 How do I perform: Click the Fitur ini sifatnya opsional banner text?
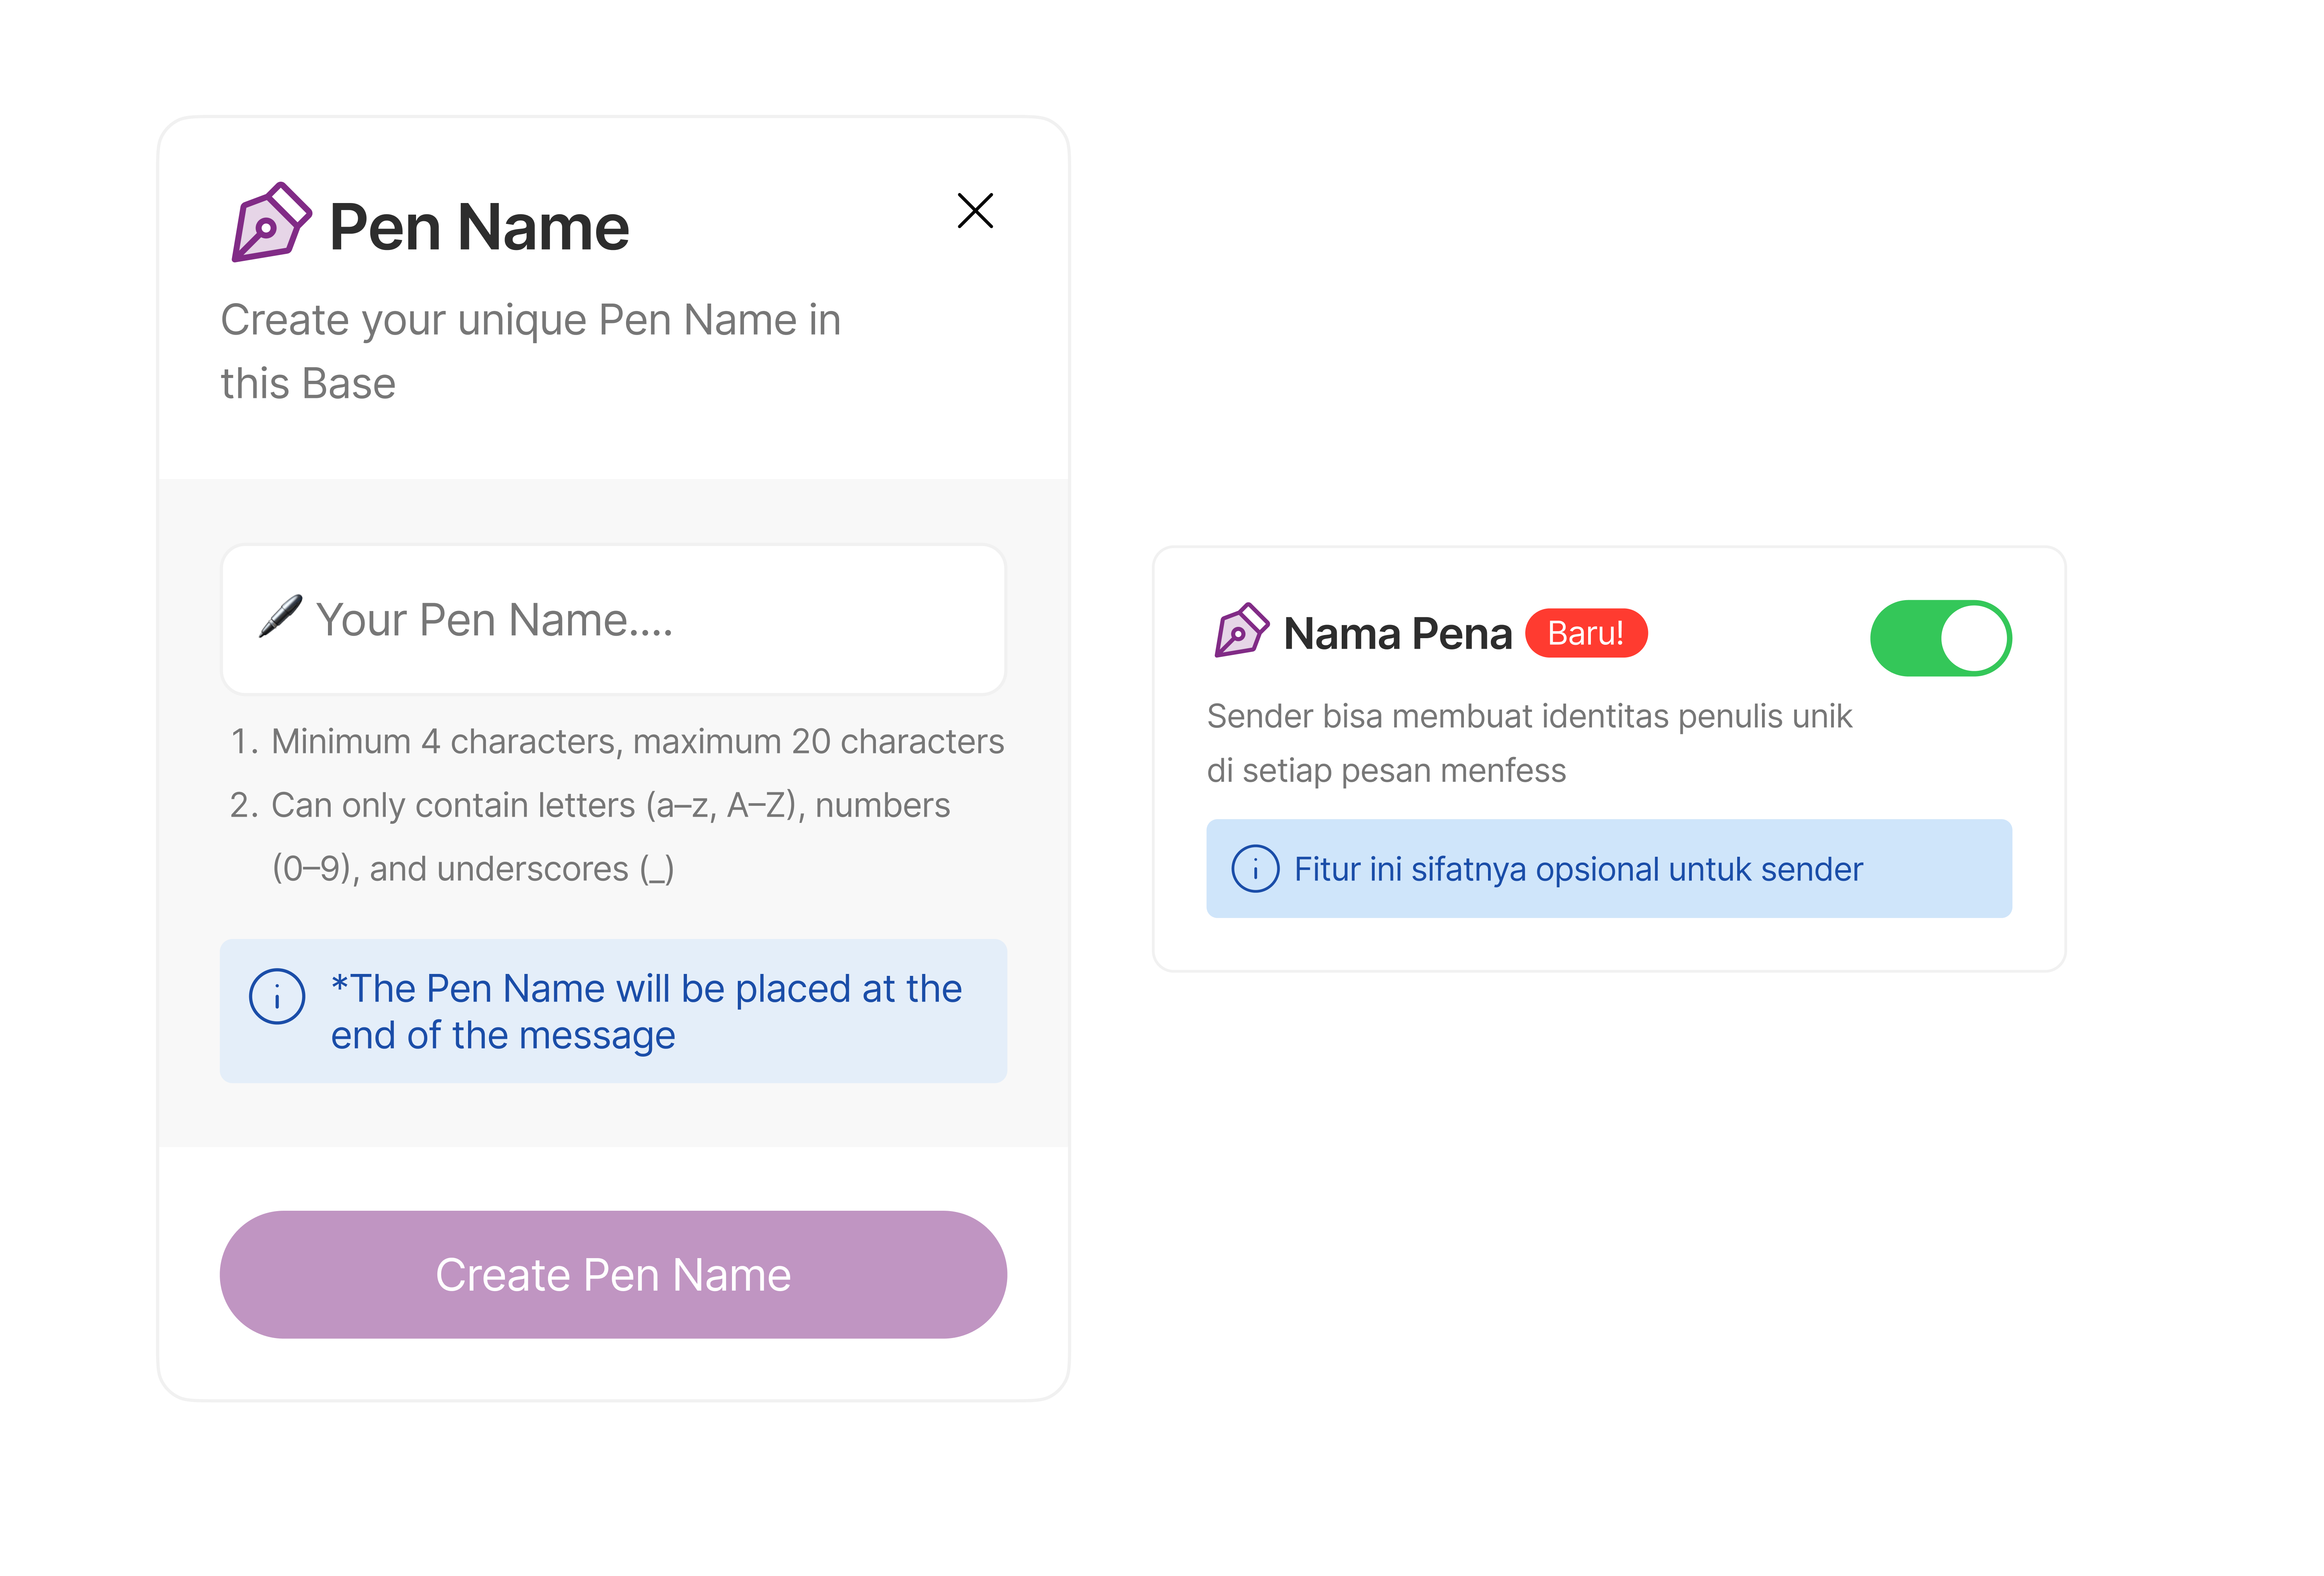1578,869
